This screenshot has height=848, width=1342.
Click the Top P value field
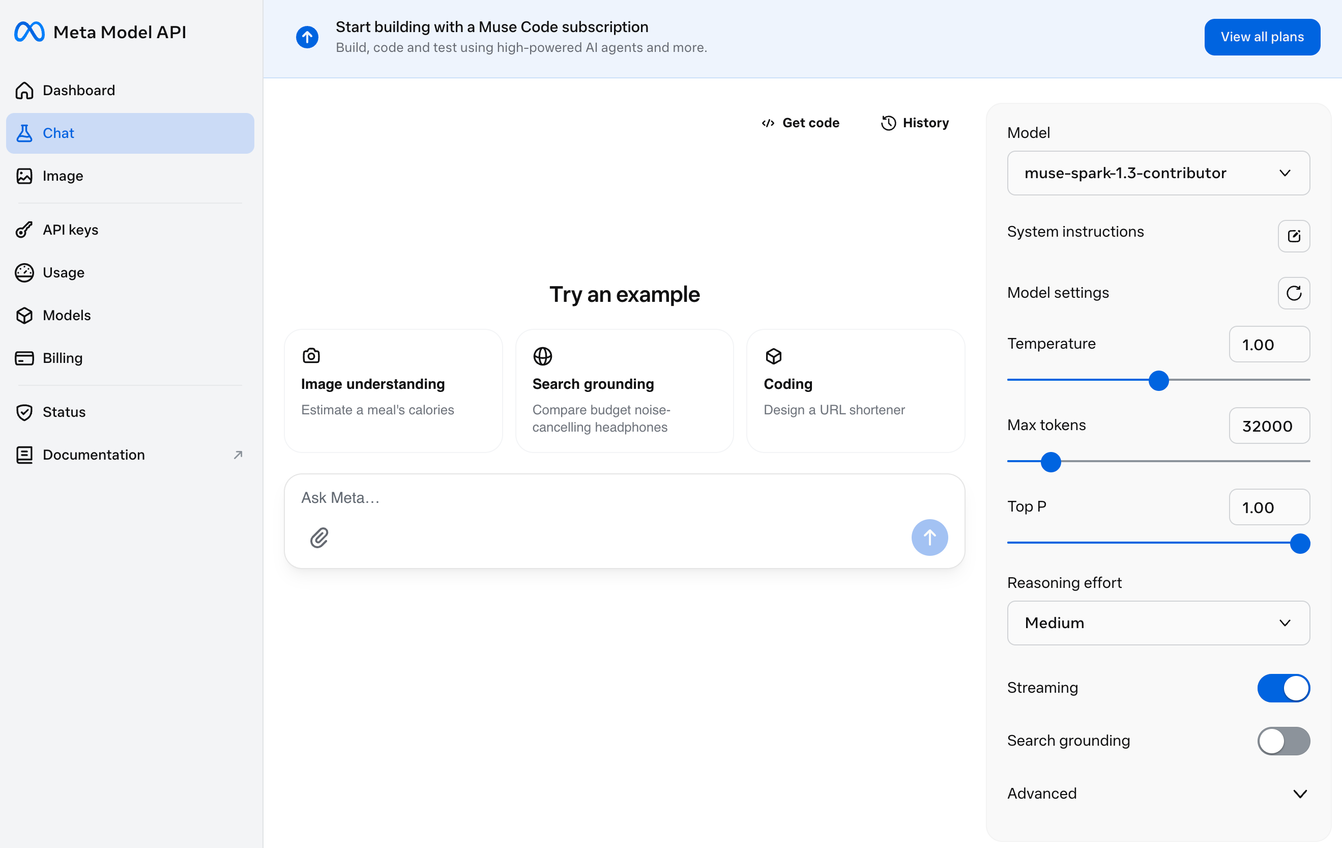(1269, 507)
